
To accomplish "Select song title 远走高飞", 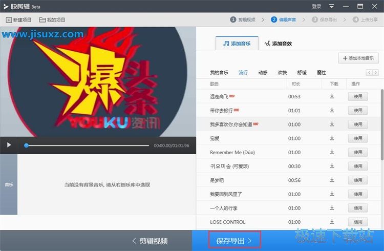I will click(x=219, y=97).
